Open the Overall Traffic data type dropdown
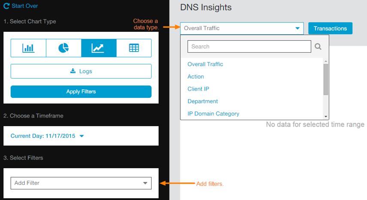This screenshot has height=200, width=367. 242,28
